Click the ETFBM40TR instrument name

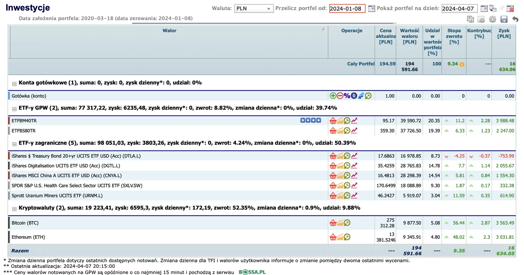[24, 121]
